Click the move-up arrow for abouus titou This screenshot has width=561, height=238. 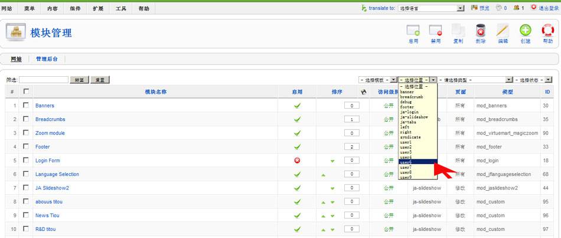(x=324, y=202)
